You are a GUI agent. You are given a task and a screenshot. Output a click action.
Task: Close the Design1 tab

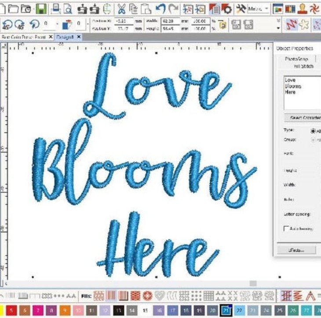tap(79, 37)
